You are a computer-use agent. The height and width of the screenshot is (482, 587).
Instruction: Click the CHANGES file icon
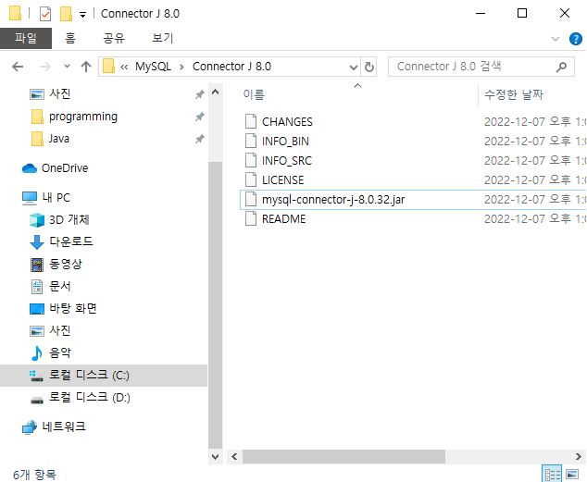251,121
